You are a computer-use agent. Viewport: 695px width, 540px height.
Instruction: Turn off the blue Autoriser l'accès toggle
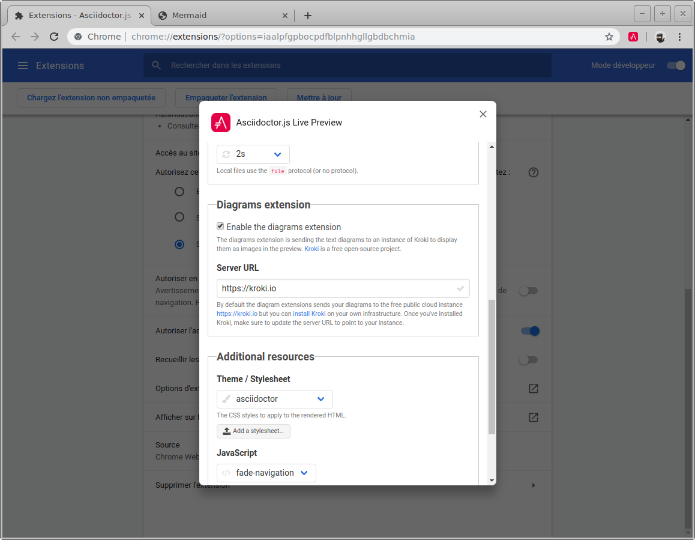pyautogui.click(x=529, y=330)
